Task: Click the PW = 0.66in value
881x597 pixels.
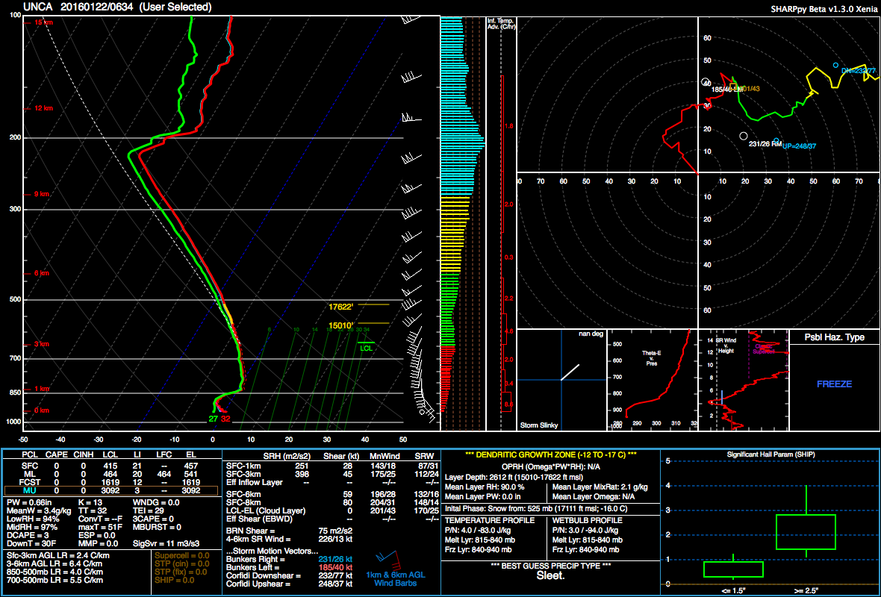Action: coord(28,503)
